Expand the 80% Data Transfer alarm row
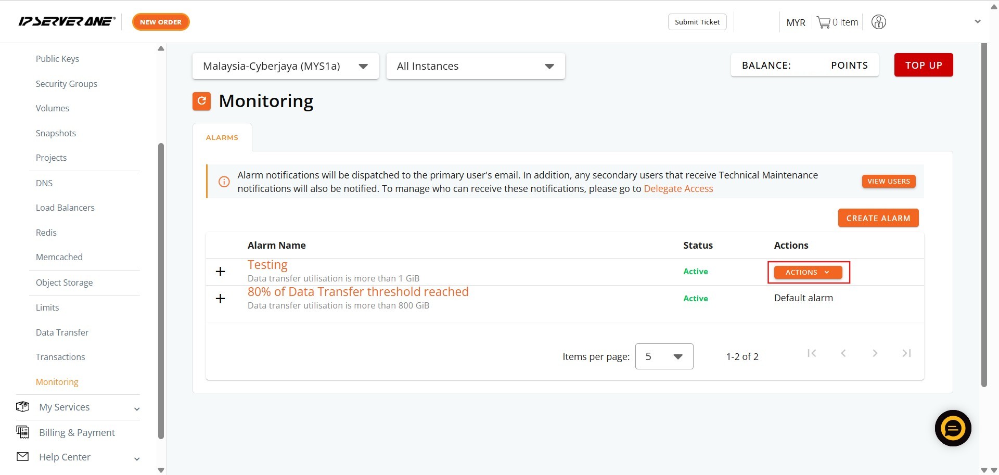Viewport: 999px width, 475px height. 221,299
